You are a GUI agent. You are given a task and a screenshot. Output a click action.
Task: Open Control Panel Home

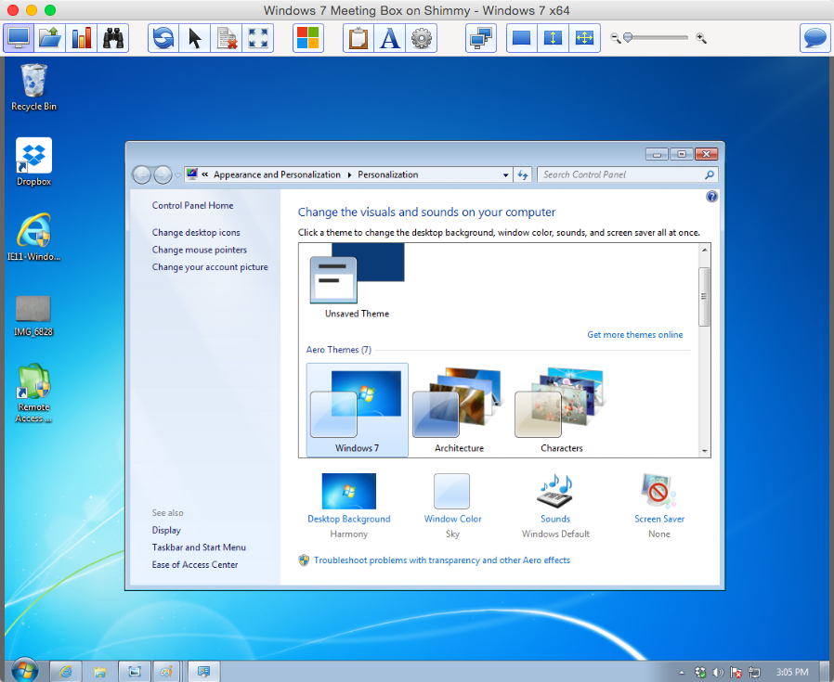(x=192, y=205)
